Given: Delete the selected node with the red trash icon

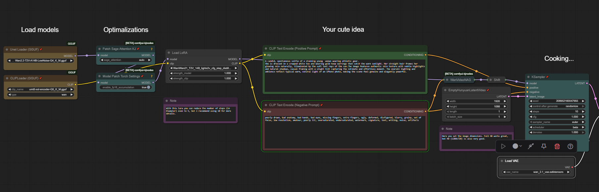Looking at the screenshot, I should pos(557,146).
